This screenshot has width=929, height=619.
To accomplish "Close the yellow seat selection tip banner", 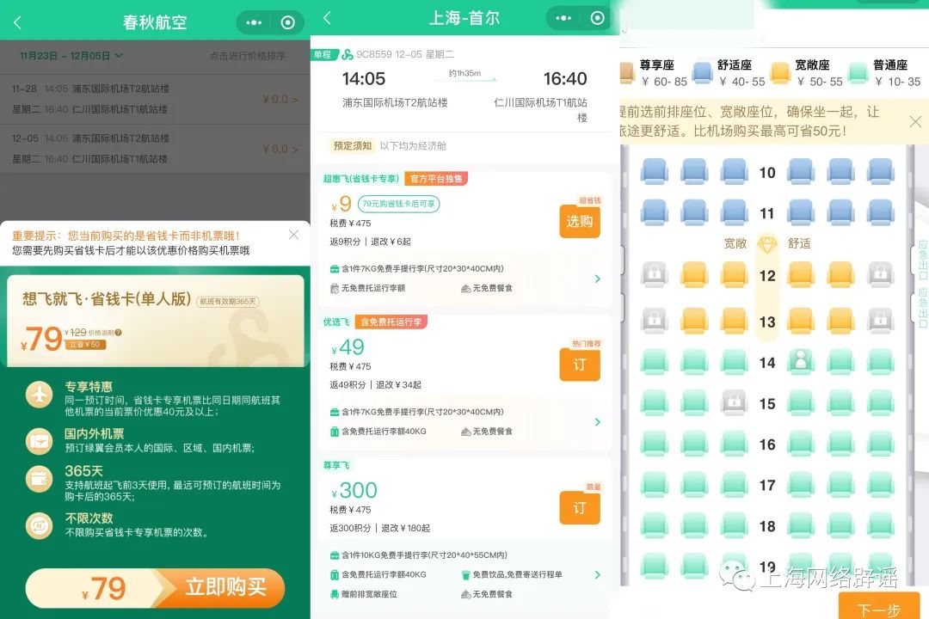I will point(915,122).
